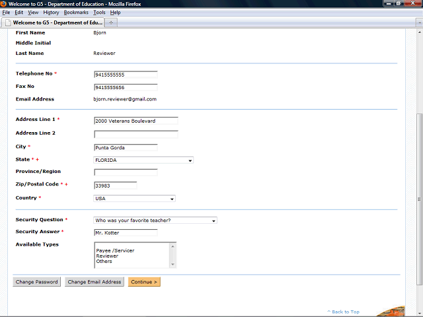Minimize the Firefox window
423x317 pixels.
[388, 3]
